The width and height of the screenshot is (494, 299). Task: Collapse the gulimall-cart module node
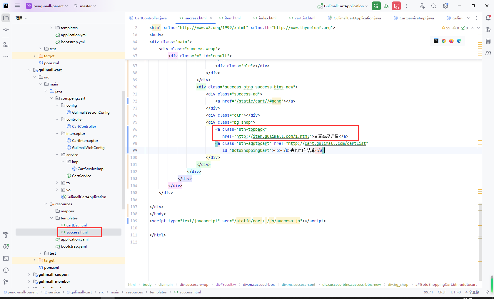coord(29,70)
